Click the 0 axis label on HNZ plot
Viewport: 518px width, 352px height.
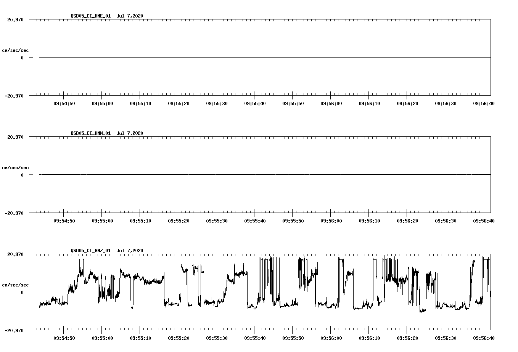pyautogui.click(x=22, y=292)
